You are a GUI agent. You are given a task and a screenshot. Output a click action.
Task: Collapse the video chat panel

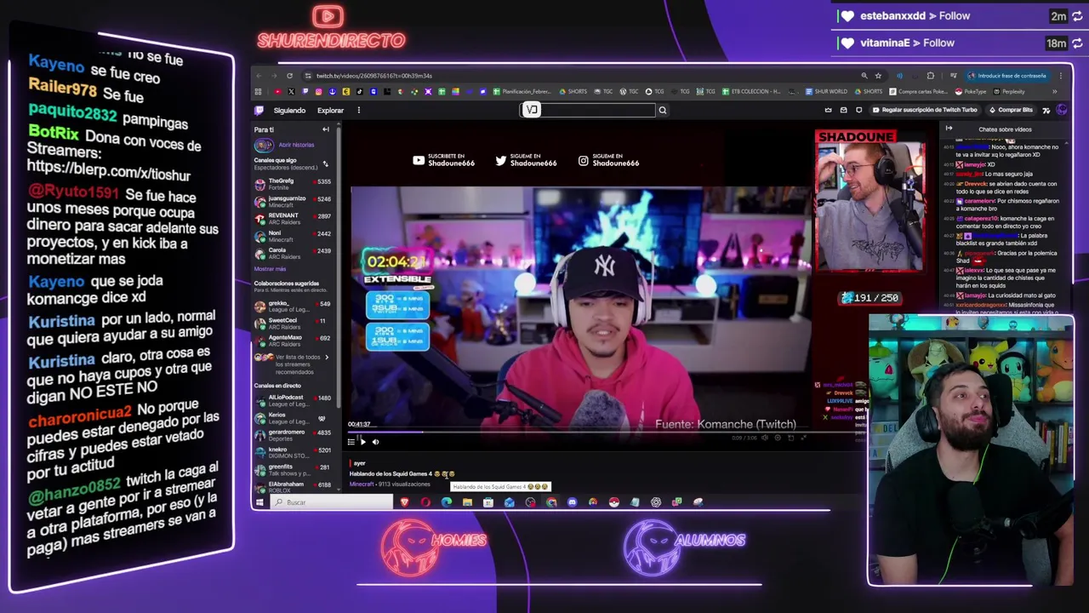pos(949,129)
